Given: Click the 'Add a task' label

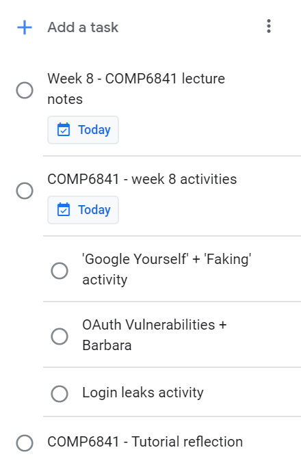Looking at the screenshot, I should pos(83,27).
